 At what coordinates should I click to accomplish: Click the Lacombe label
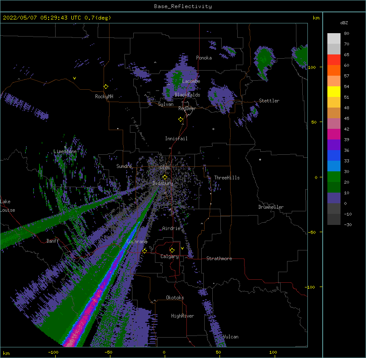(x=191, y=81)
